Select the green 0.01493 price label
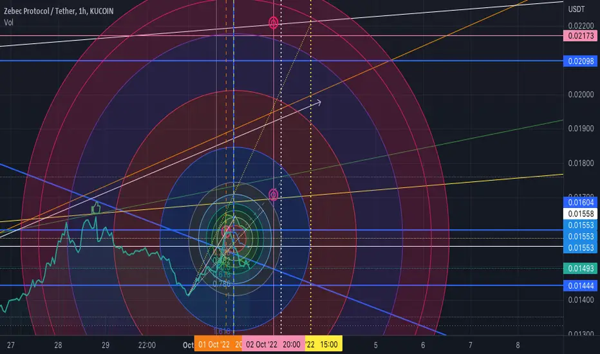600x354 pixels. pyautogui.click(x=581, y=268)
